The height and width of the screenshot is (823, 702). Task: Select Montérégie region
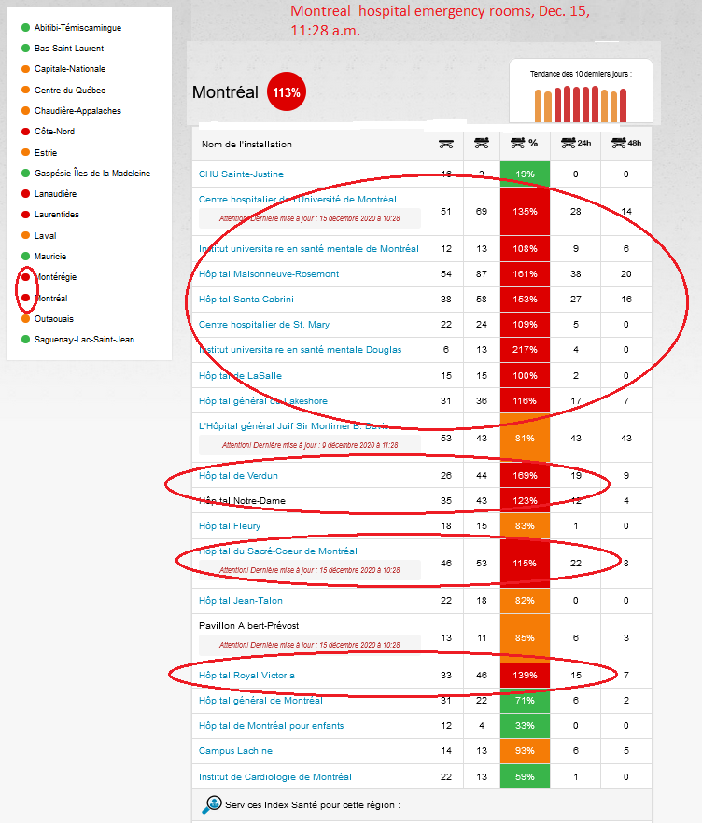point(55,276)
